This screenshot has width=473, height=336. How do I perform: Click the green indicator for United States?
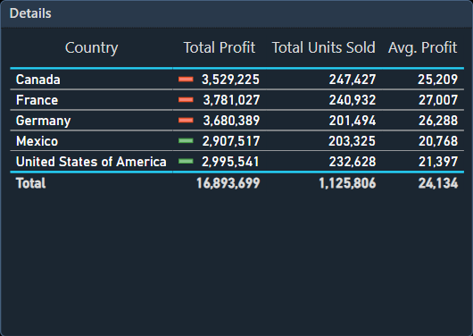point(186,162)
